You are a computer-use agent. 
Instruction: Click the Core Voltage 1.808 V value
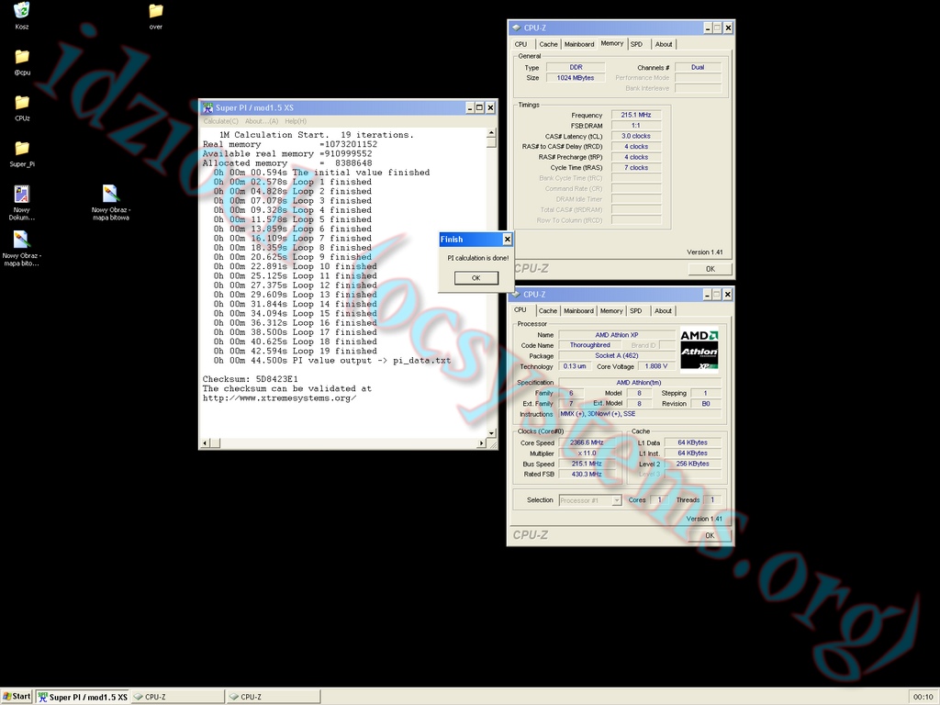tap(656, 366)
